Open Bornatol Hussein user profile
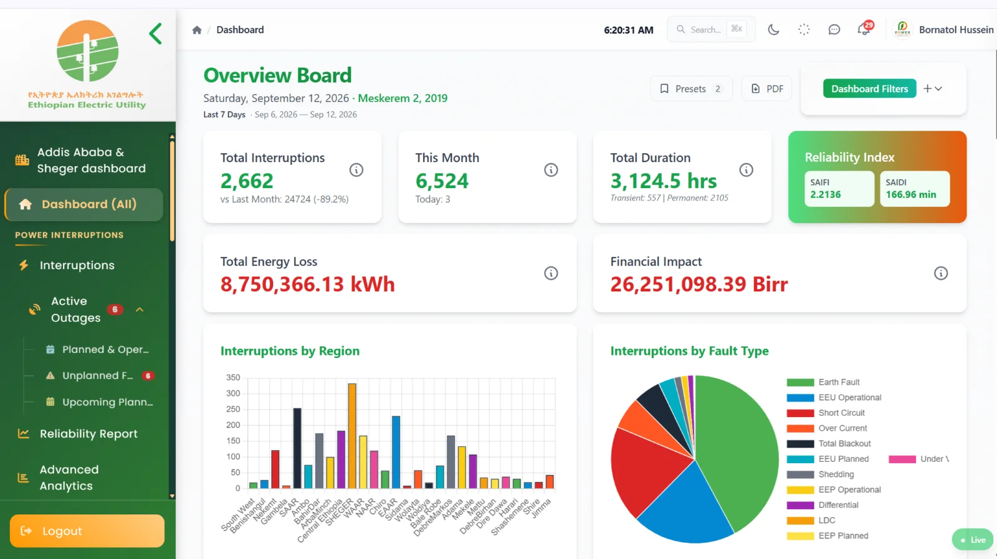This screenshot has width=997, height=559. [943, 29]
